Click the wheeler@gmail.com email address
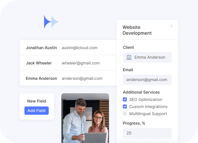 tap(81, 63)
